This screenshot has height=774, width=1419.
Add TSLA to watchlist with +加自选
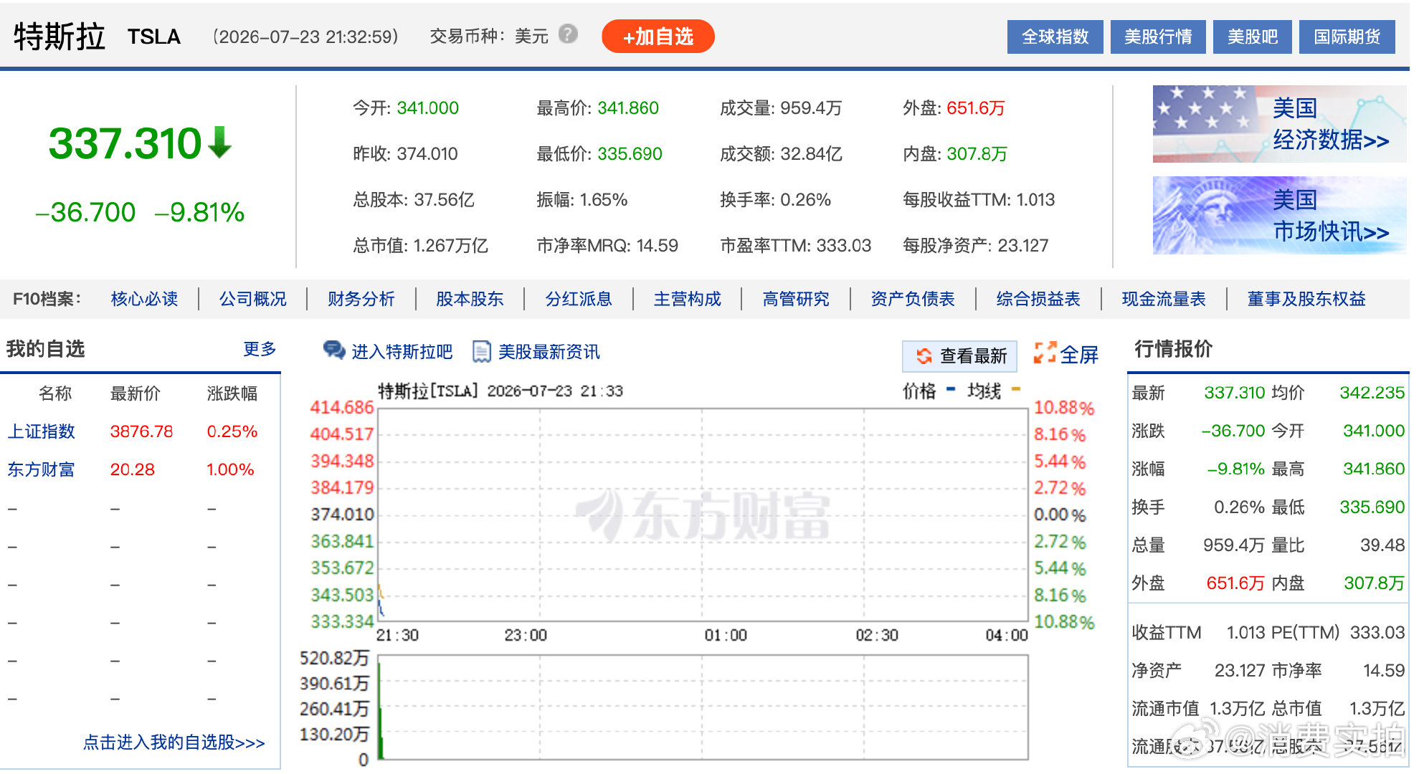point(658,37)
